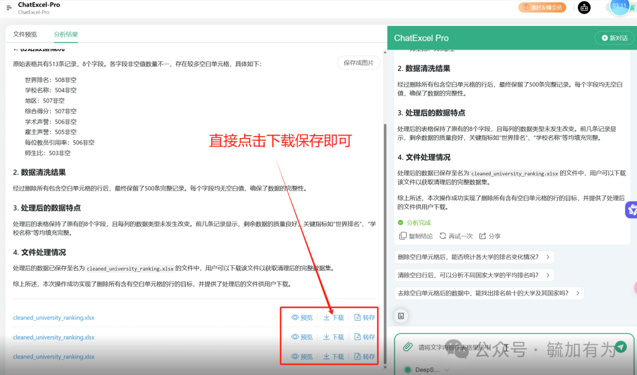Screen dimensions: 637x375
Task: Open the robot assistant icon in header
Action: [584, 7]
